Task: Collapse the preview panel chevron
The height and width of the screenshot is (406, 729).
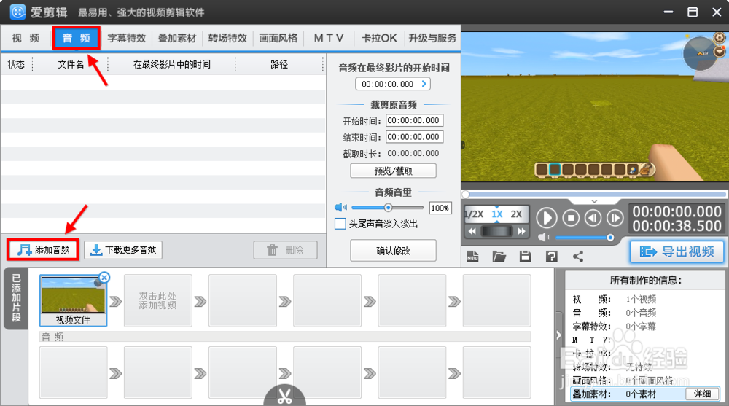Action: 594,201
